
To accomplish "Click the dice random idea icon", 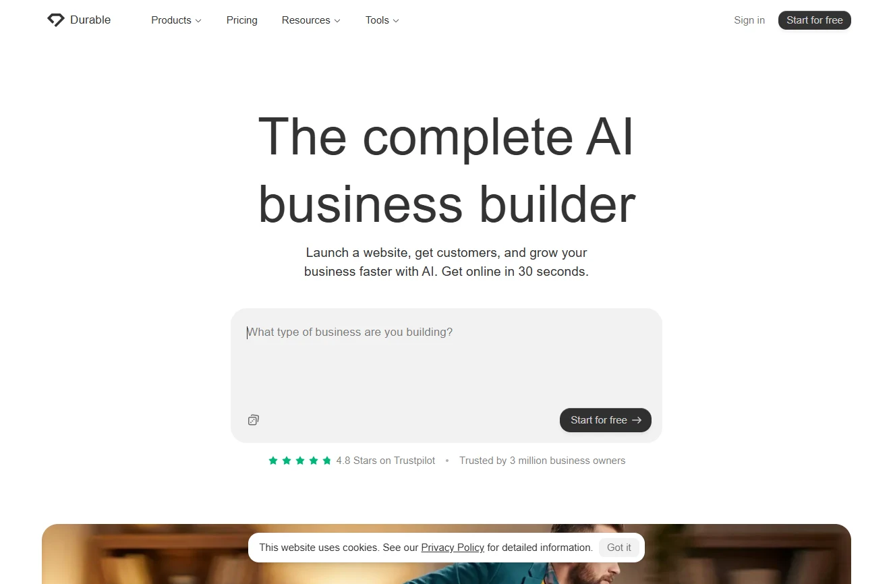I will (x=254, y=420).
